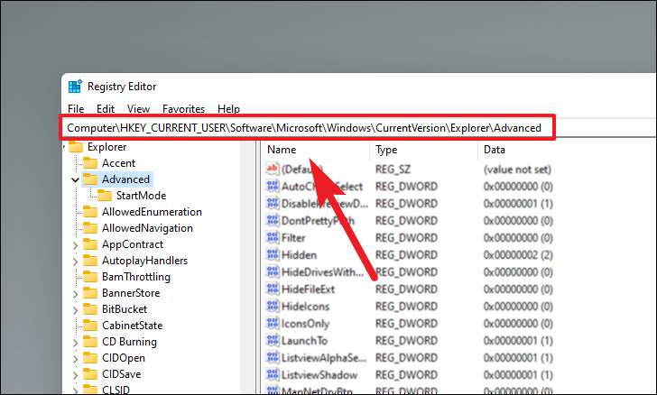657x395 pixels.
Task: Select BamThrottling folder icon
Action: [90, 277]
